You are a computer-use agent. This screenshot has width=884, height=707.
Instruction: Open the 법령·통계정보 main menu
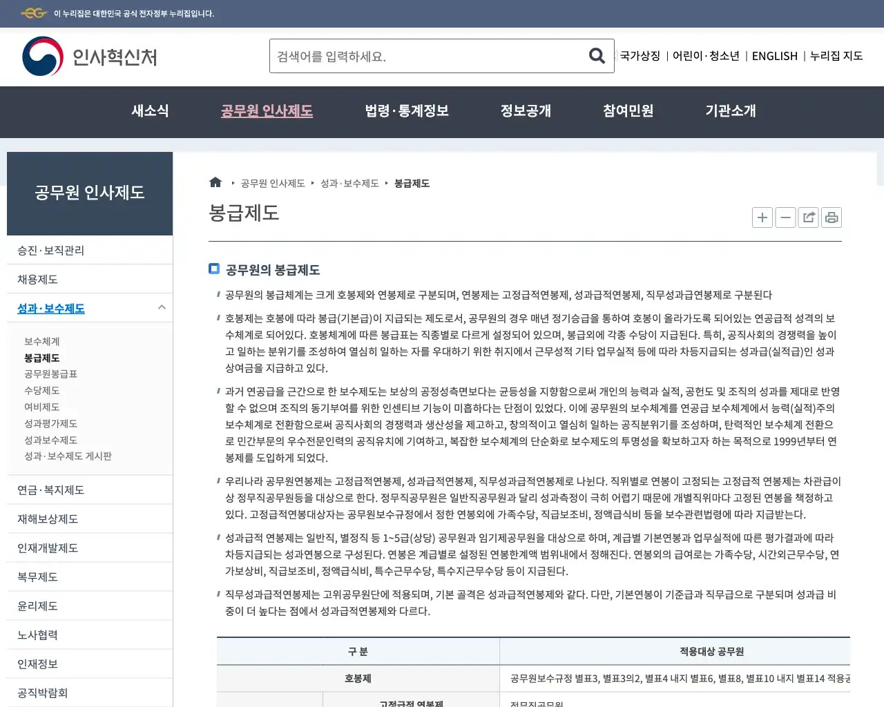[407, 111]
